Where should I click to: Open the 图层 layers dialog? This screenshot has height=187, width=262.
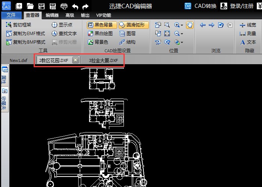coord(128,34)
